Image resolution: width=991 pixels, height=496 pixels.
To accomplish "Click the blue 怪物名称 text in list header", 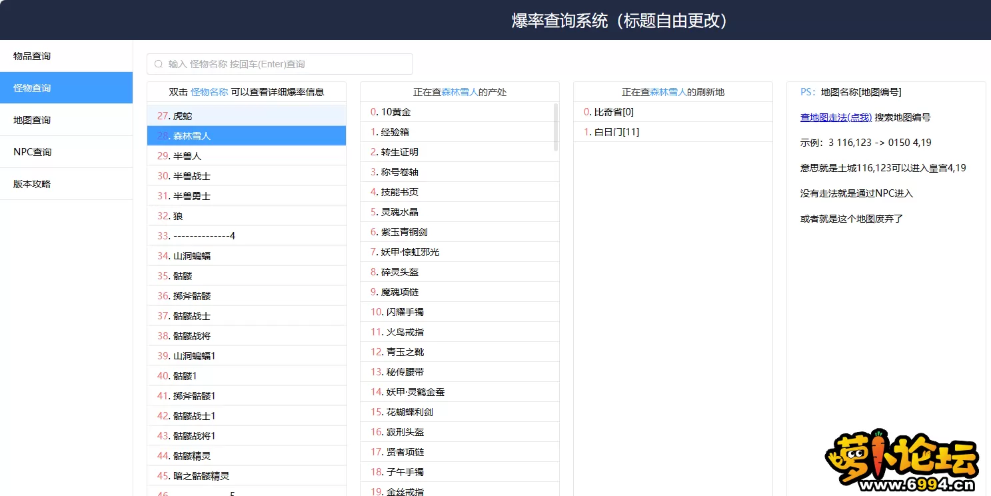I will point(209,92).
